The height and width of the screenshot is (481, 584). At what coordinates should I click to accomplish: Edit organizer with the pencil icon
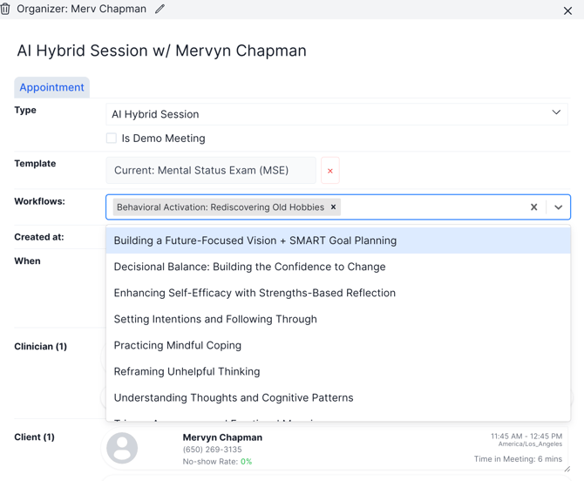pyautogui.click(x=160, y=10)
